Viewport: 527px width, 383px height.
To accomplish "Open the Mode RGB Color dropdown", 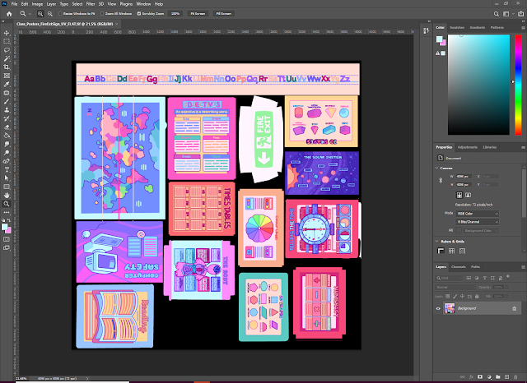I will tap(478, 214).
